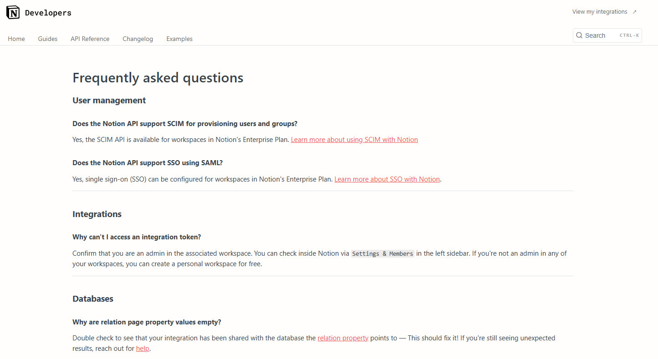
Task: Go to the Changelog tab
Action: tap(138, 39)
